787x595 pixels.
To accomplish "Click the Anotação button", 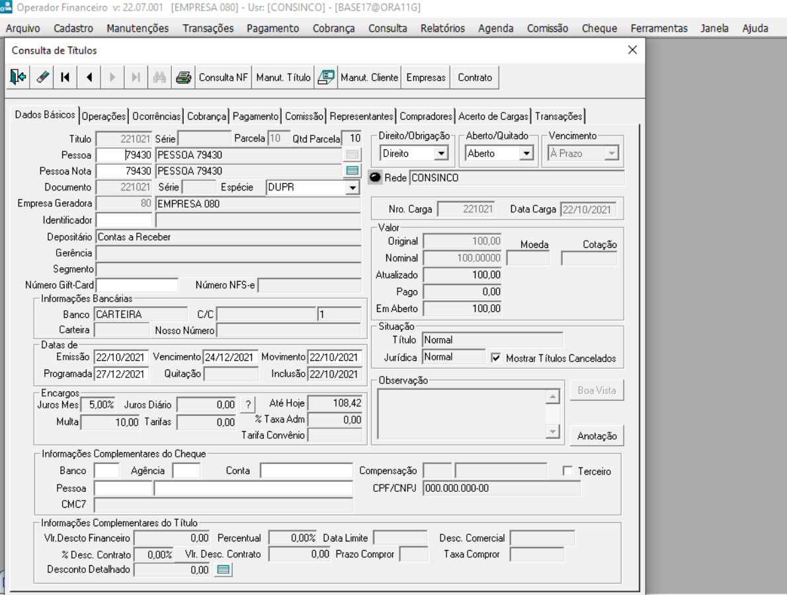I will point(597,436).
